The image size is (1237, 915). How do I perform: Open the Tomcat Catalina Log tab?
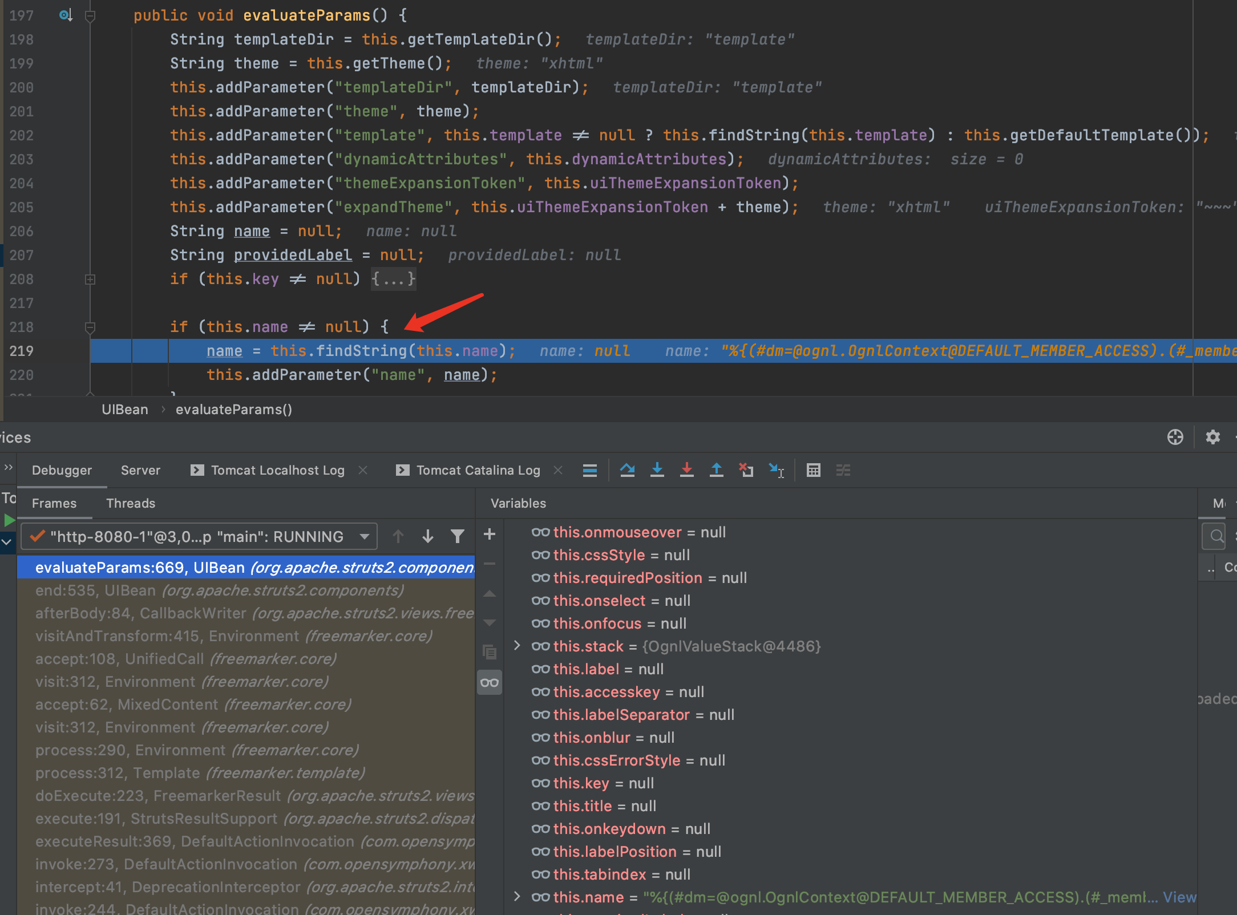click(x=478, y=470)
